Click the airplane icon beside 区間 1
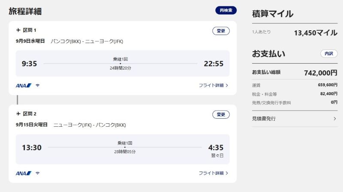343x192 pixels. (x=18, y=30)
